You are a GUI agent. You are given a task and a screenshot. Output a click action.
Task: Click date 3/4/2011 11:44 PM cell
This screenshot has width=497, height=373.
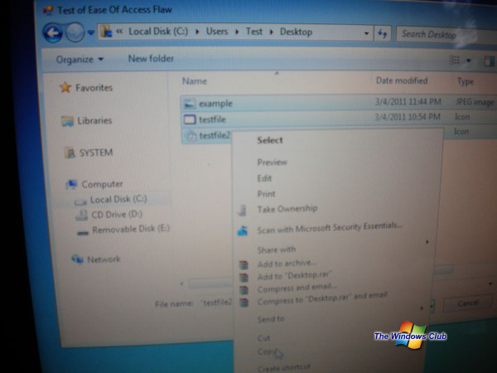408,101
